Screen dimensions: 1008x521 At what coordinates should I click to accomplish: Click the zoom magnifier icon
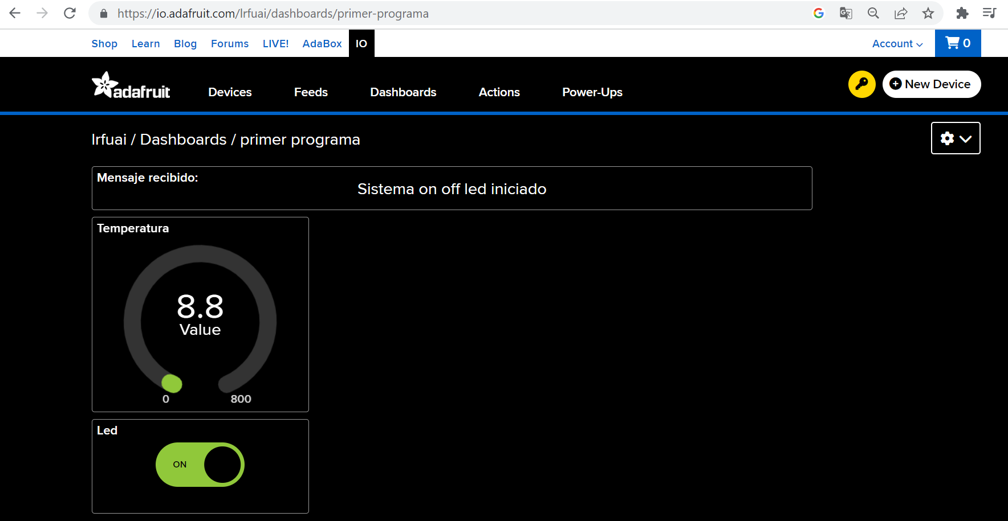click(x=873, y=13)
